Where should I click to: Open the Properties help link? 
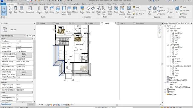(6, 104)
